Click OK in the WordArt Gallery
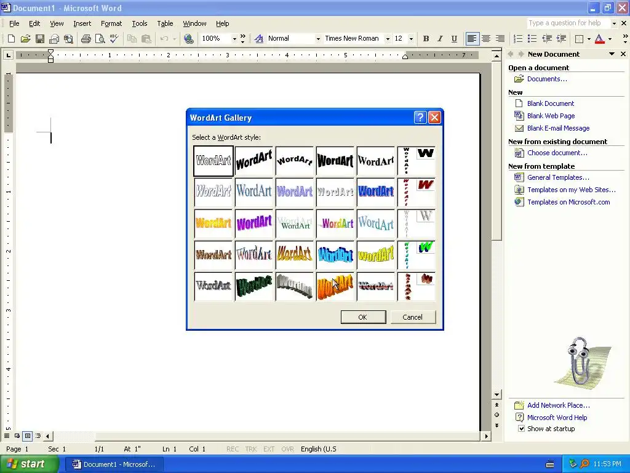The height and width of the screenshot is (473, 630). 363,317
